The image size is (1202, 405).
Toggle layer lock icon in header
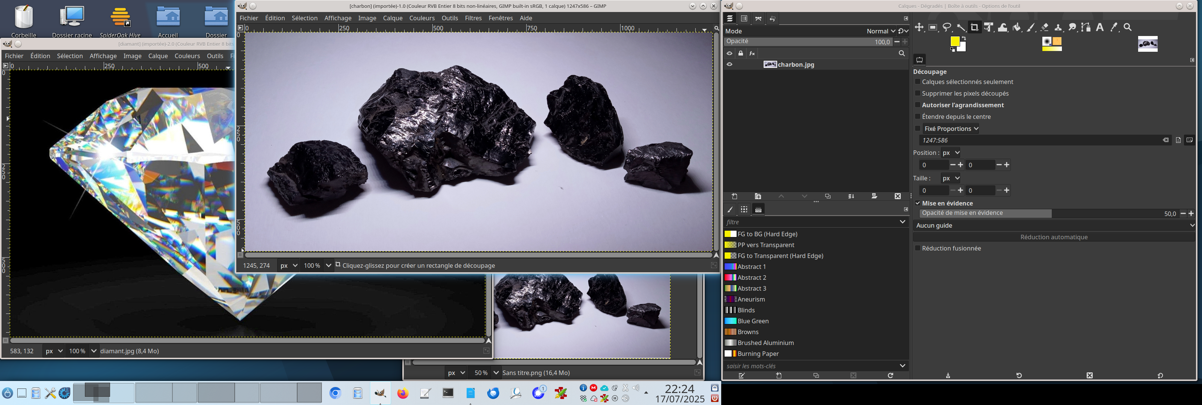[x=740, y=53]
